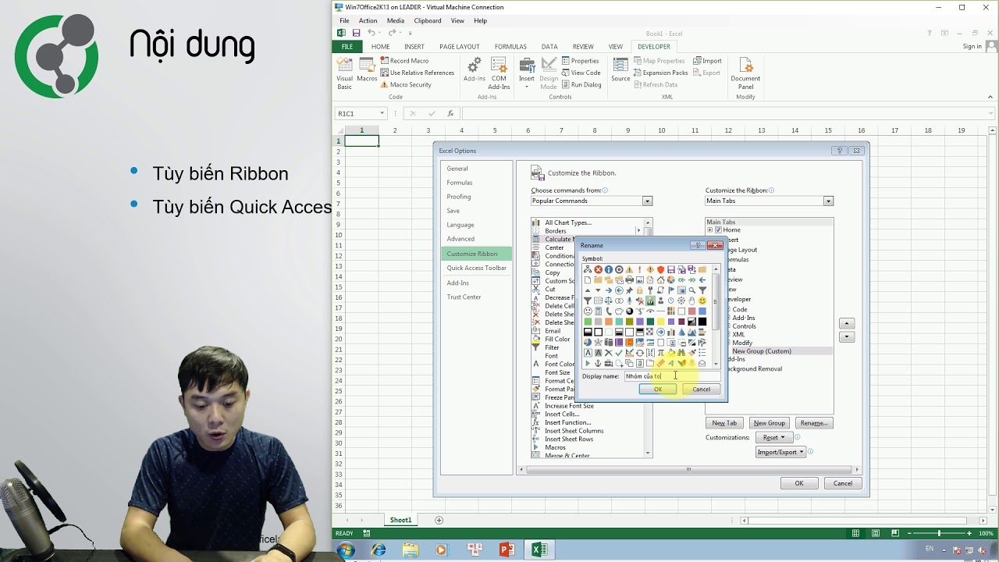Open the Name Box dropdown arrow
The height and width of the screenshot is (562, 999).
[x=382, y=114]
